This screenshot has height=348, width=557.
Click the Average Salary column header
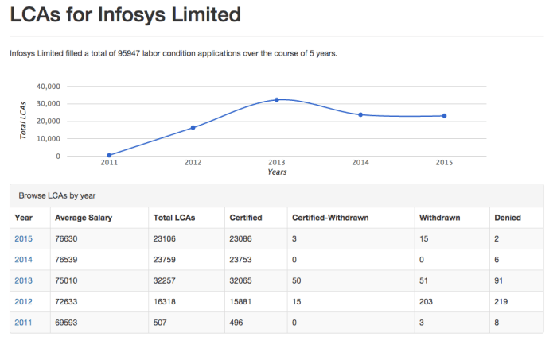coord(84,217)
